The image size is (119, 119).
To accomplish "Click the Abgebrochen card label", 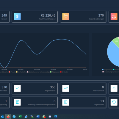I will click(x=99, y=104).
